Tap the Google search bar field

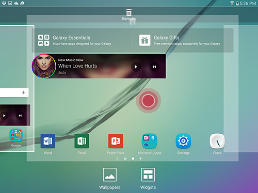click(14, 93)
